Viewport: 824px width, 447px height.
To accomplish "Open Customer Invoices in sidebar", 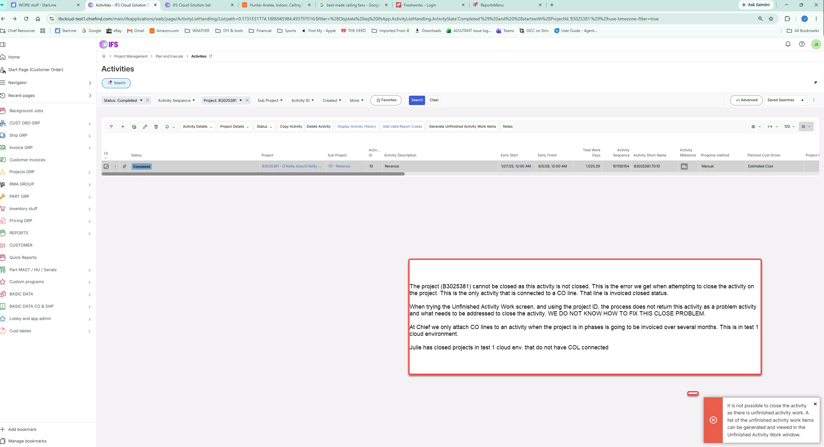I will [27, 160].
